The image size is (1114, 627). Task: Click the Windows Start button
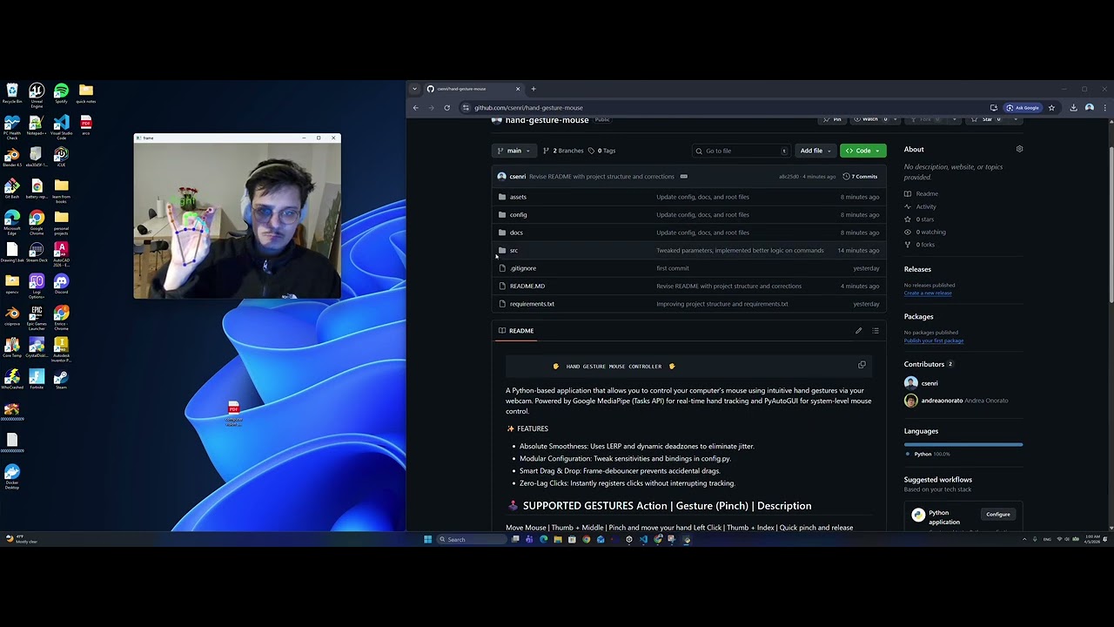coord(427,539)
